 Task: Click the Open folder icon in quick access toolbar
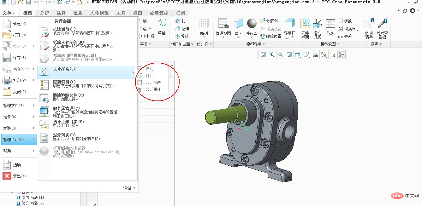point(21,2)
